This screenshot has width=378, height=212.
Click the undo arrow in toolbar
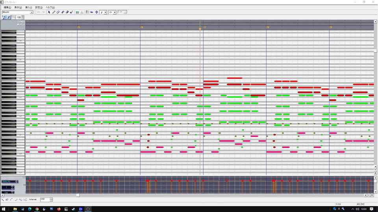[x=39, y=12]
